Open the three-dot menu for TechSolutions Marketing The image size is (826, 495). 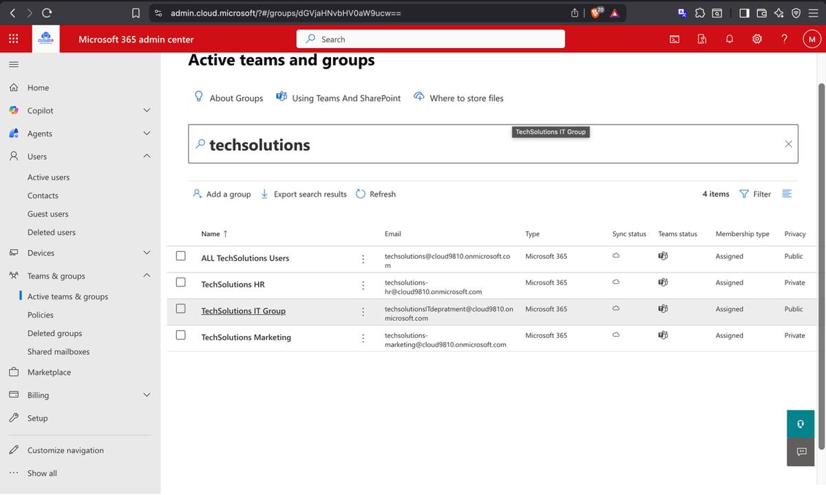(363, 338)
